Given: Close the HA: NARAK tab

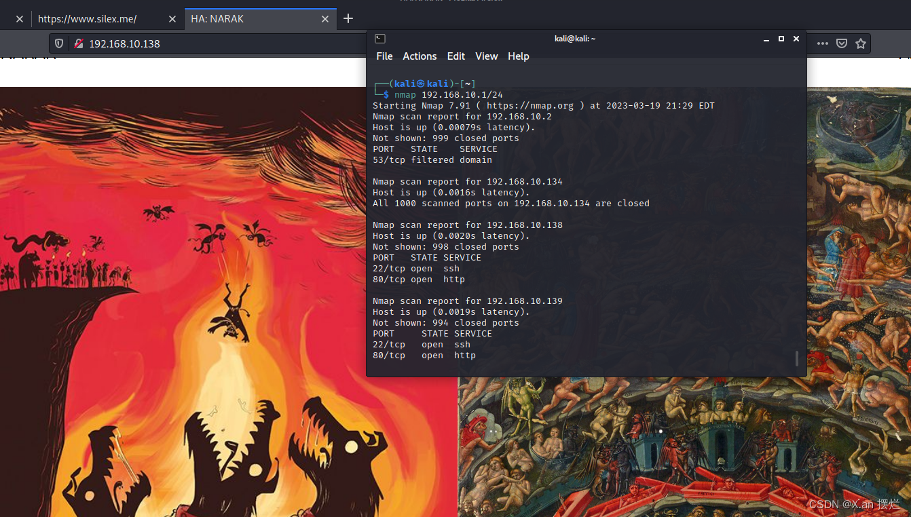Looking at the screenshot, I should click(325, 19).
